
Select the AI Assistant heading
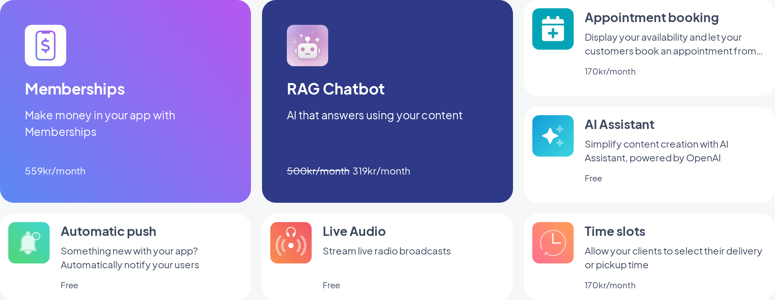click(x=619, y=124)
